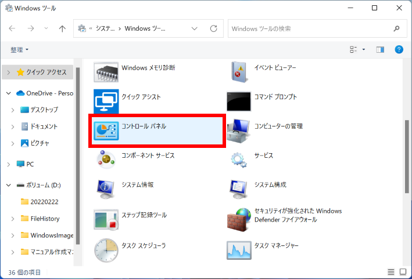Open the view options dropdown arrow

(x=364, y=49)
